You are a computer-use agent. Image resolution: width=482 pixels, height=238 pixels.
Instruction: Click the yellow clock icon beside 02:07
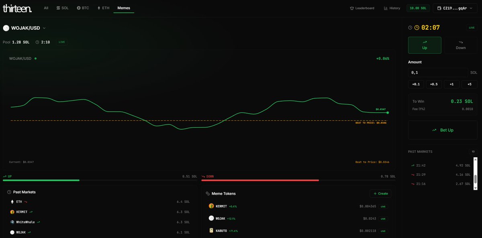[x=417, y=28]
